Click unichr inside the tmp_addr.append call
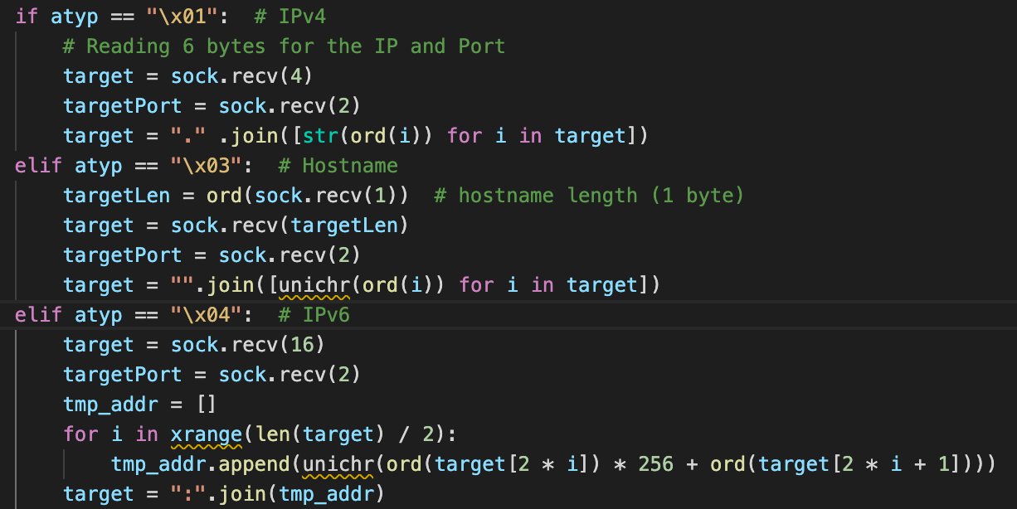The width and height of the screenshot is (1017, 509). (x=338, y=464)
